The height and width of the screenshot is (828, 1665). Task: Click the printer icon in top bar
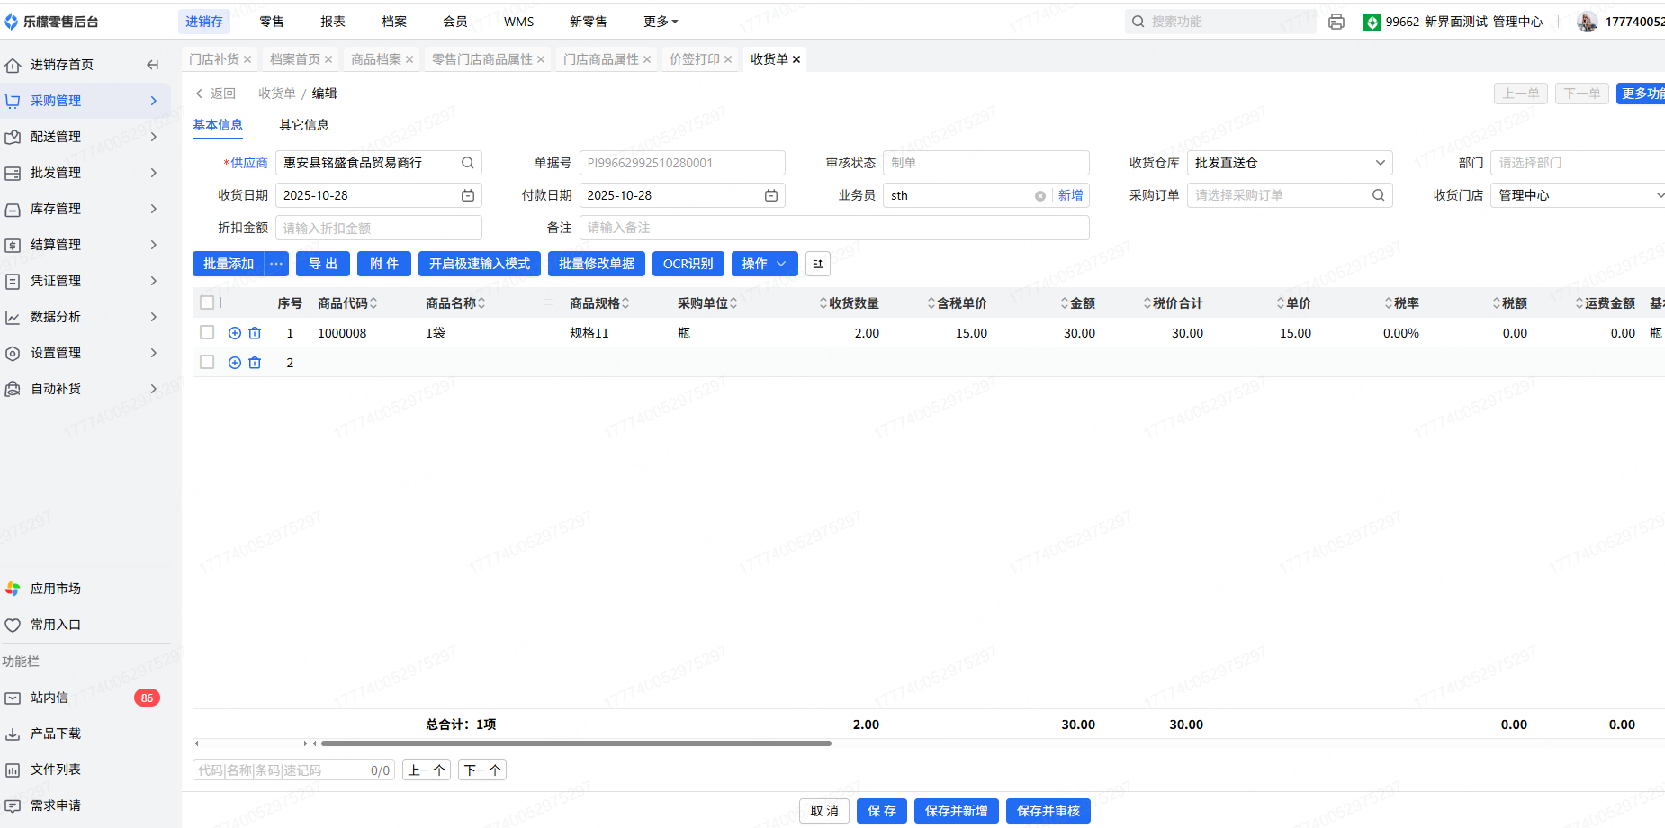1336,22
